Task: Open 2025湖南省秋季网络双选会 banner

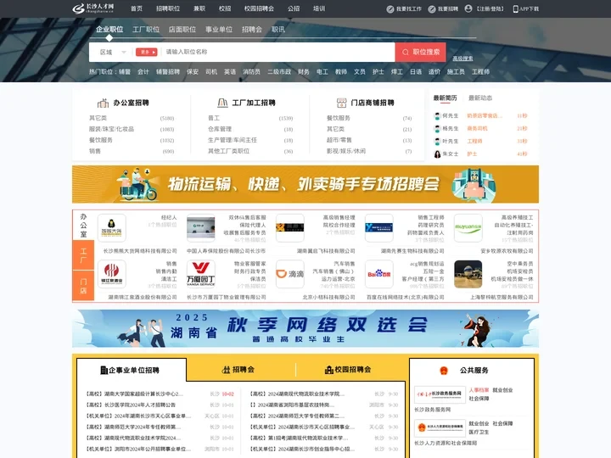Action: pyautogui.click(x=305, y=328)
